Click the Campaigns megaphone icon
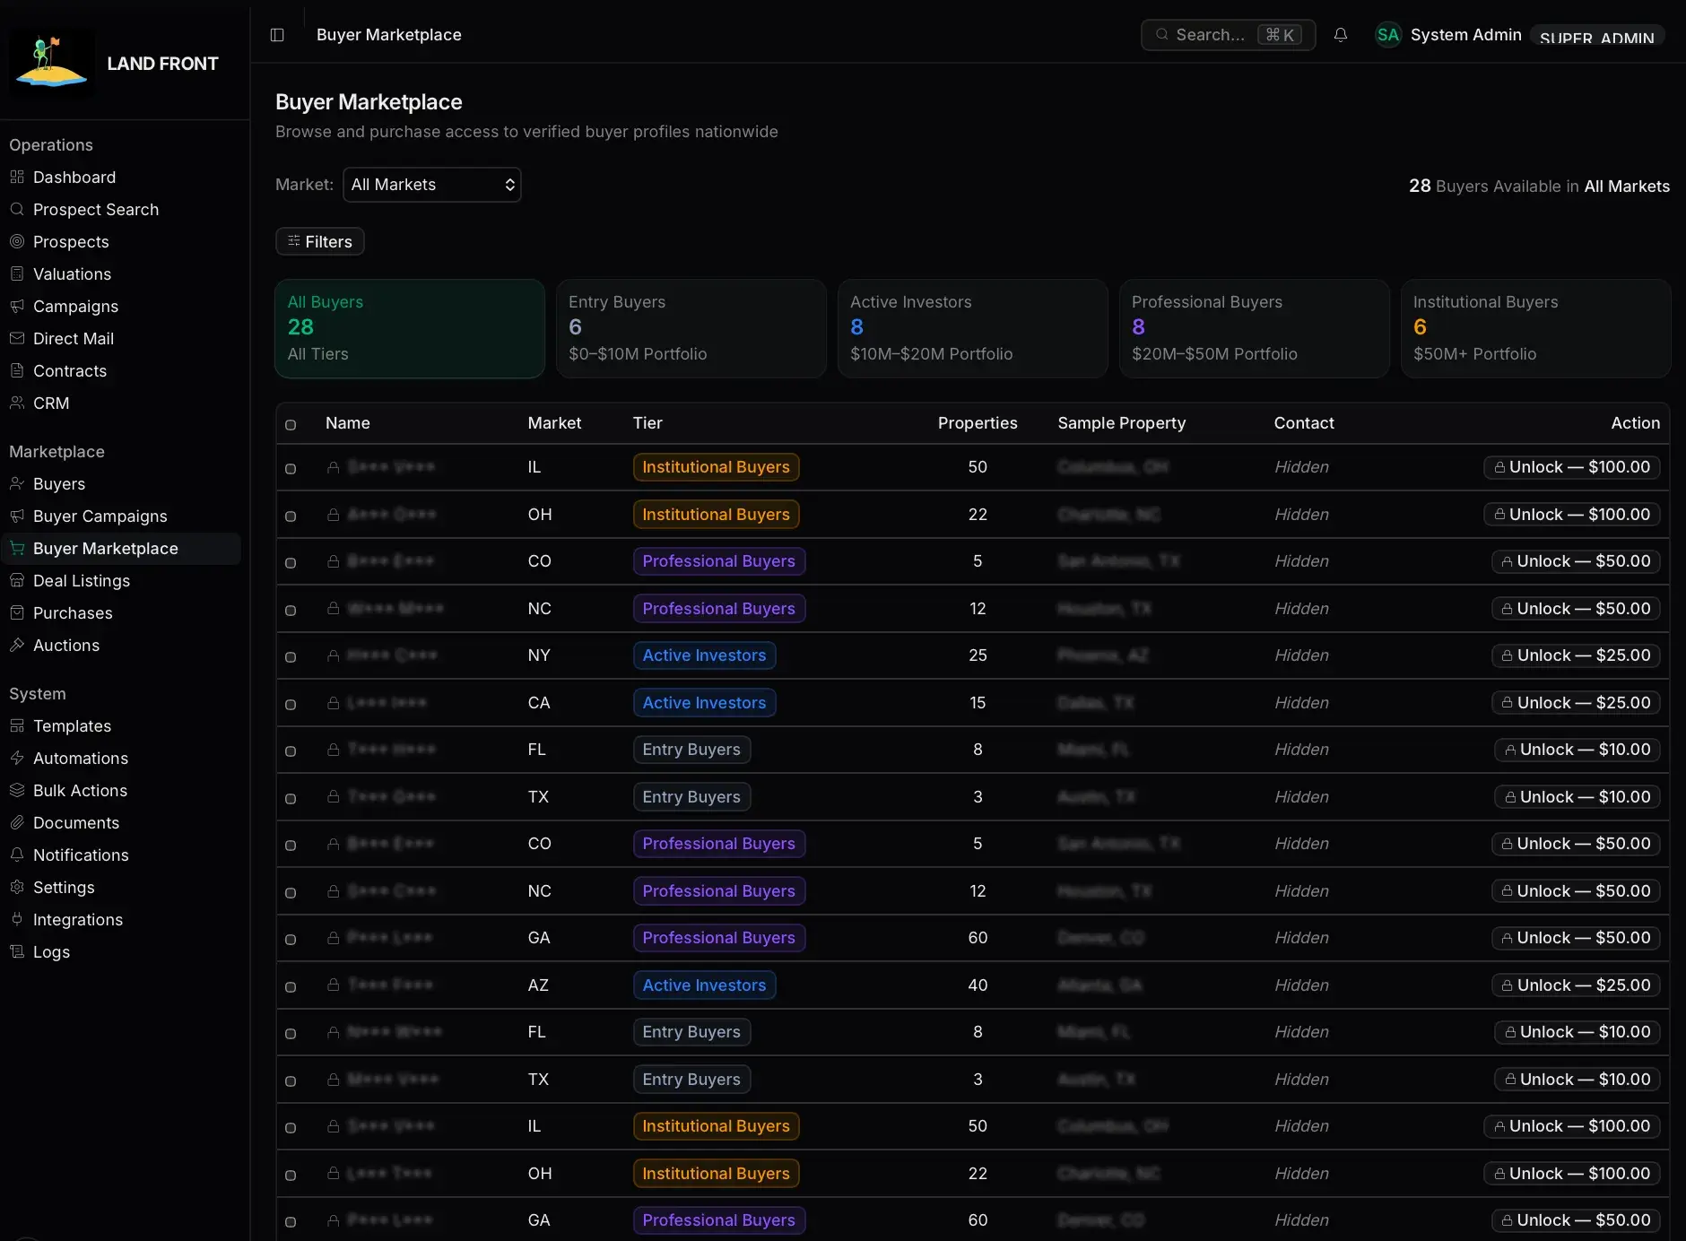 (x=17, y=306)
